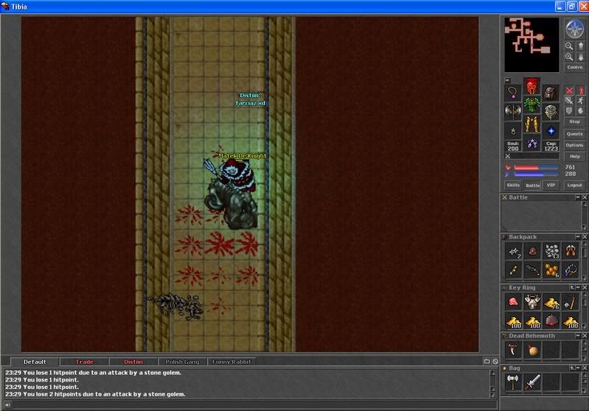This screenshot has width=589, height=411.
Task: Switch to the Default chat tab
Action: (35, 362)
